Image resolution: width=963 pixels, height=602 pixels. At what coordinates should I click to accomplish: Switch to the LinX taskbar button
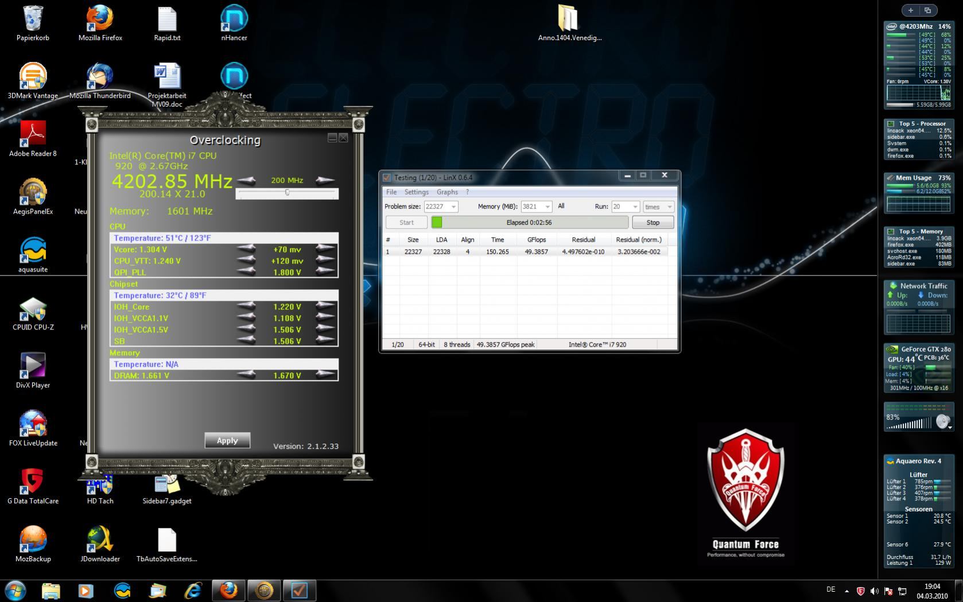pos(299,591)
